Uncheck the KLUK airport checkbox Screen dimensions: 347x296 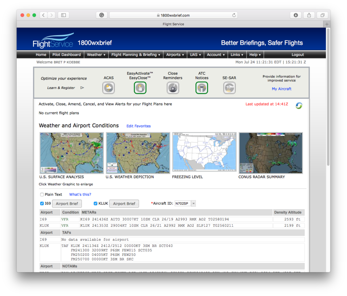coord(95,203)
